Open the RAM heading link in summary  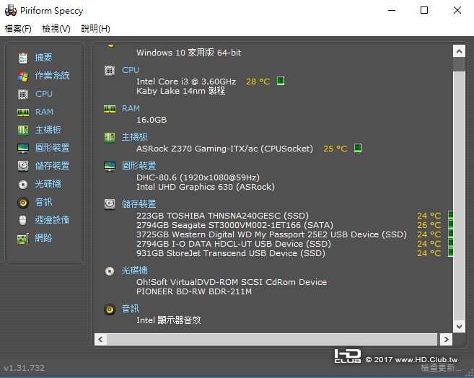(131, 108)
